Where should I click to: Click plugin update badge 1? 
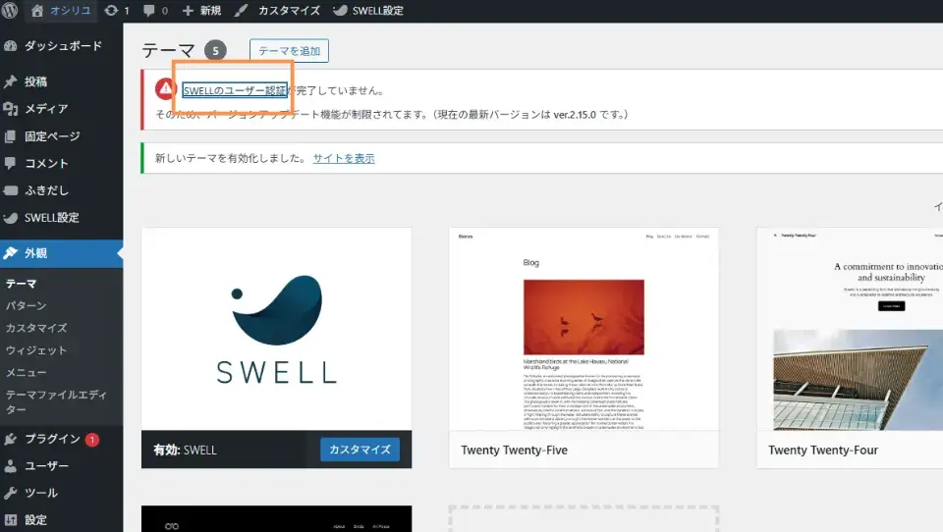coord(92,440)
